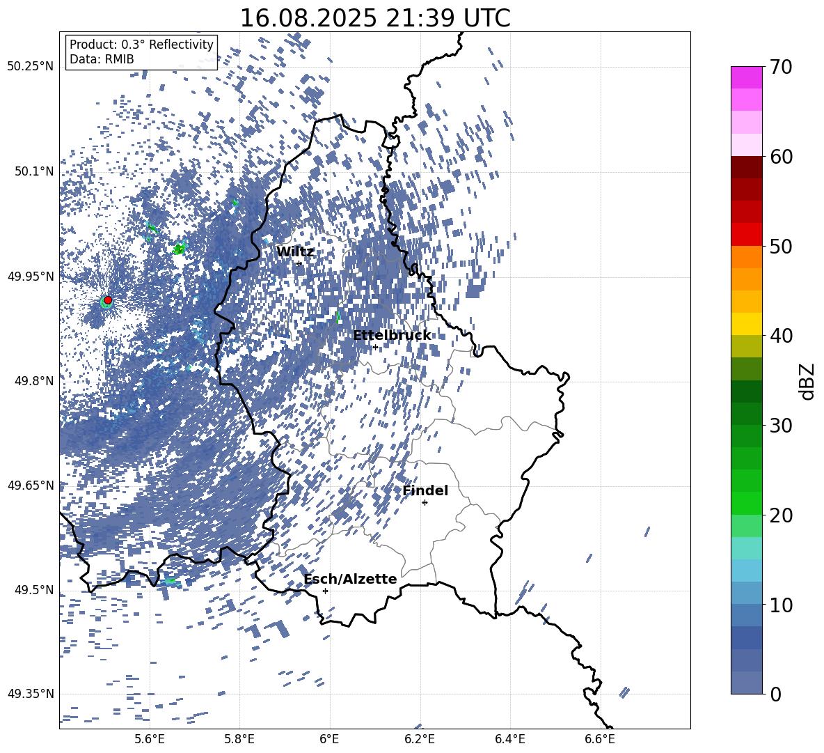The width and height of the screenshot is (824, 753).
Task: Click the 5.6°E longitude label
Action: point(149,739)
